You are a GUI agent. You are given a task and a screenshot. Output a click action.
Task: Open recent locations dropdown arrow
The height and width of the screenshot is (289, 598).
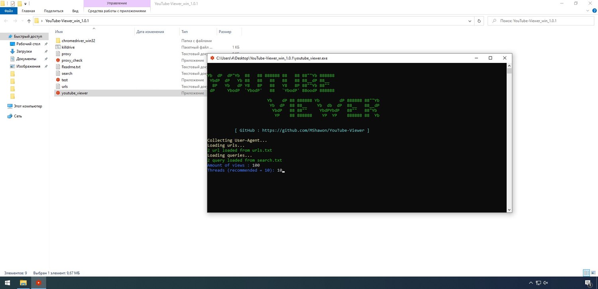pos(22,21)
